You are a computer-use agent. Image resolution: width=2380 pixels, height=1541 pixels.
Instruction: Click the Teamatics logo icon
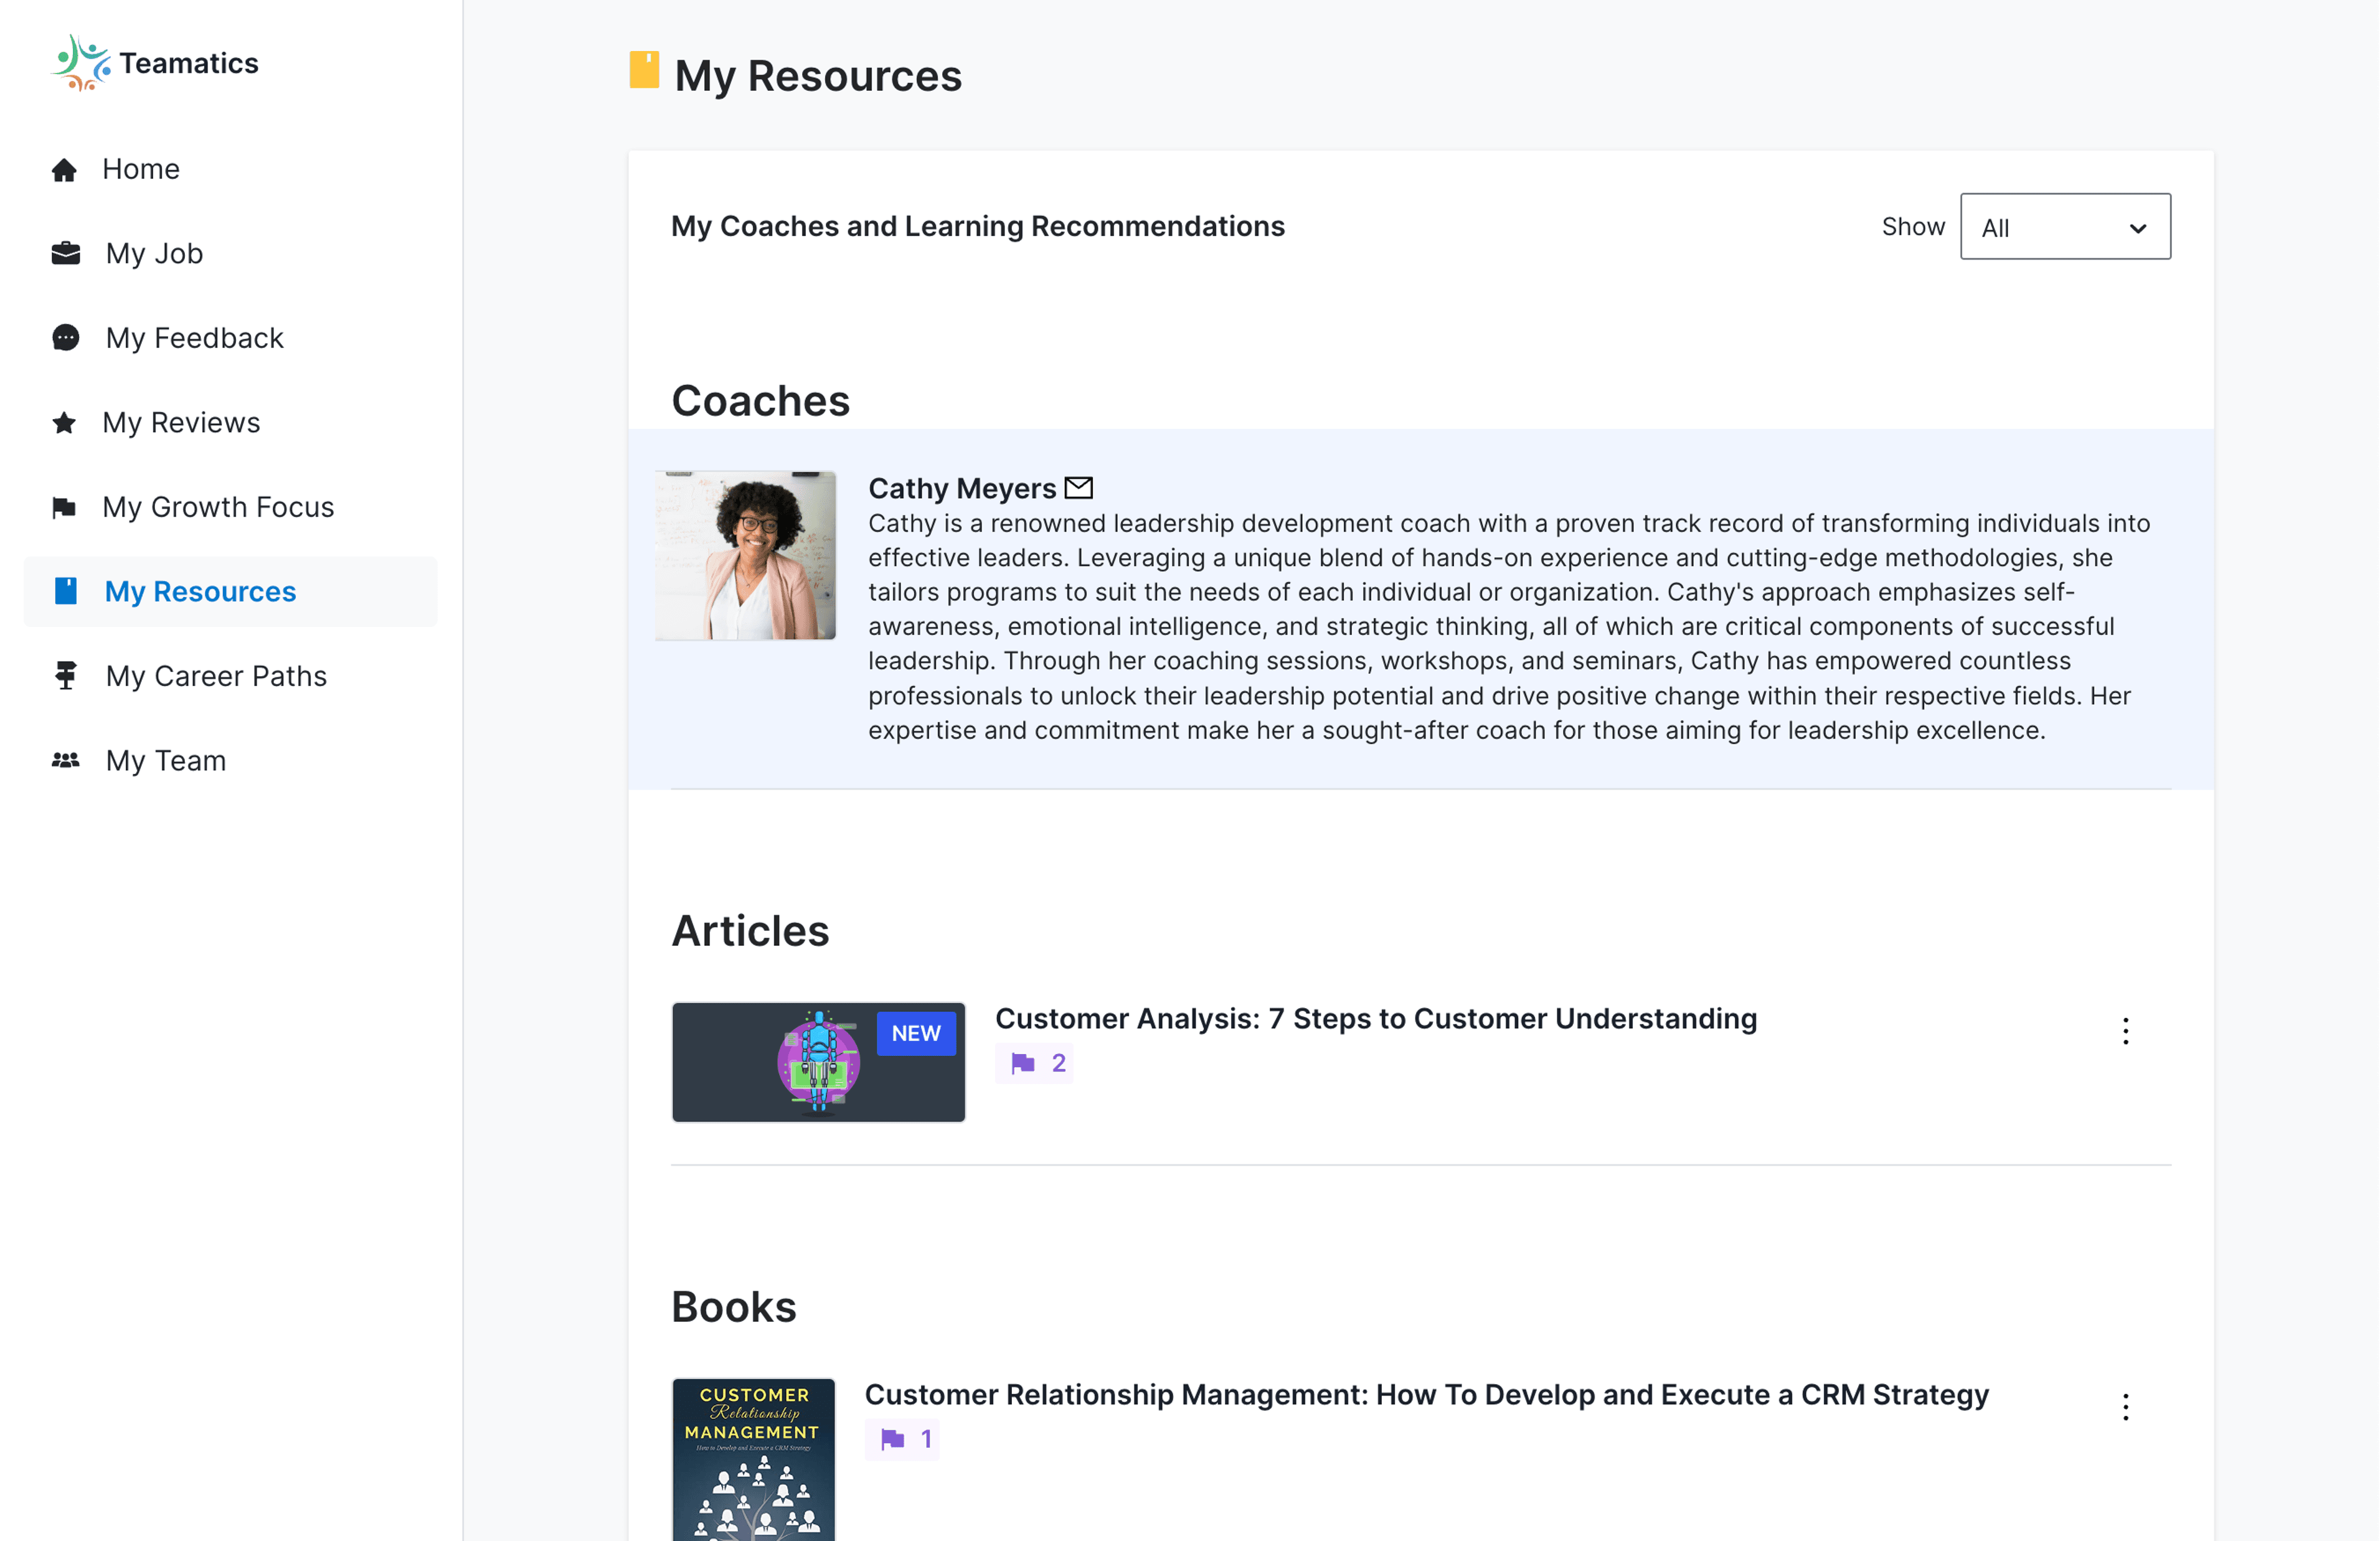pyautogui.click(x=80, y=63)
